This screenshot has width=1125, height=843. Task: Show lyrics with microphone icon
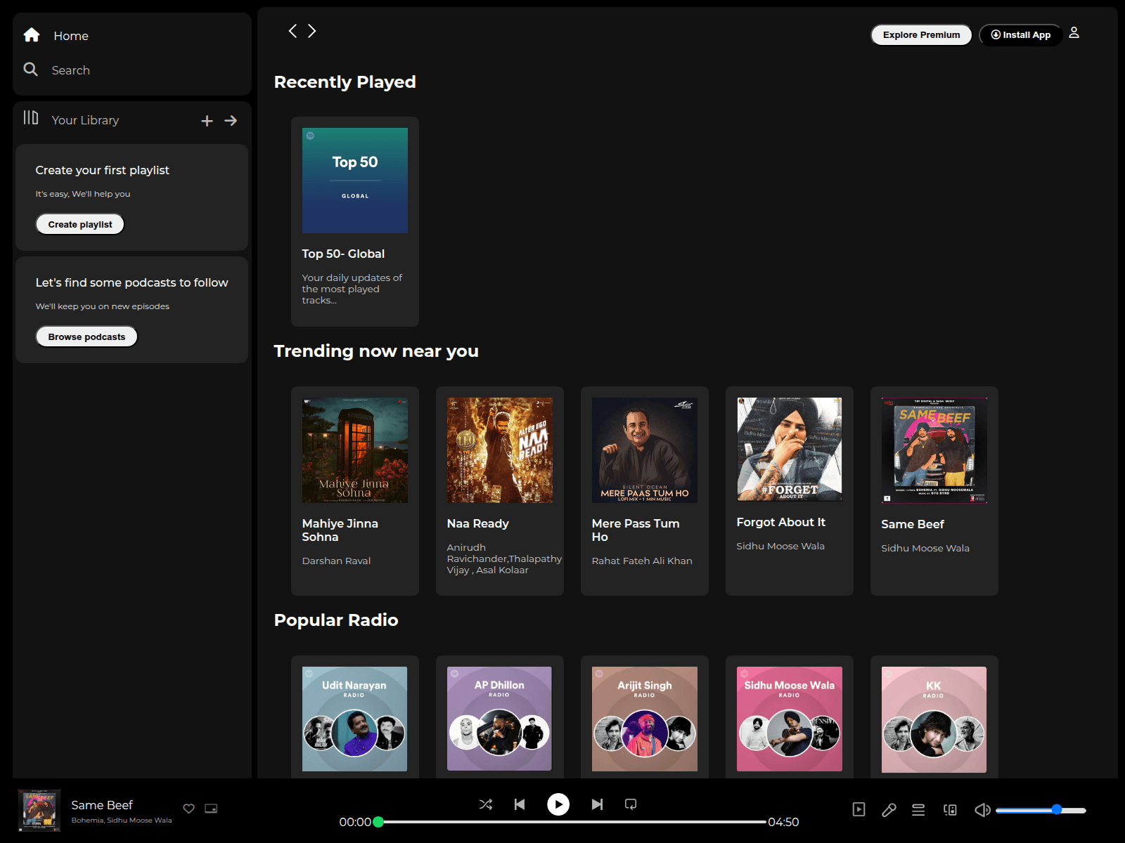(889, 810)
